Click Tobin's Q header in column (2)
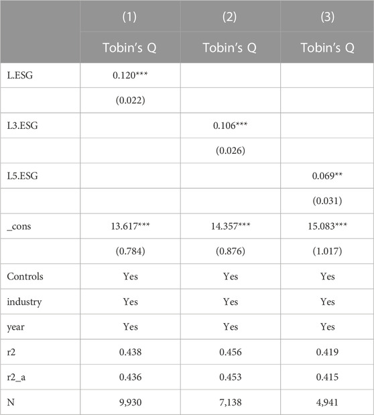Viewport: 374px width, 415px height. (x=229, y=48)
